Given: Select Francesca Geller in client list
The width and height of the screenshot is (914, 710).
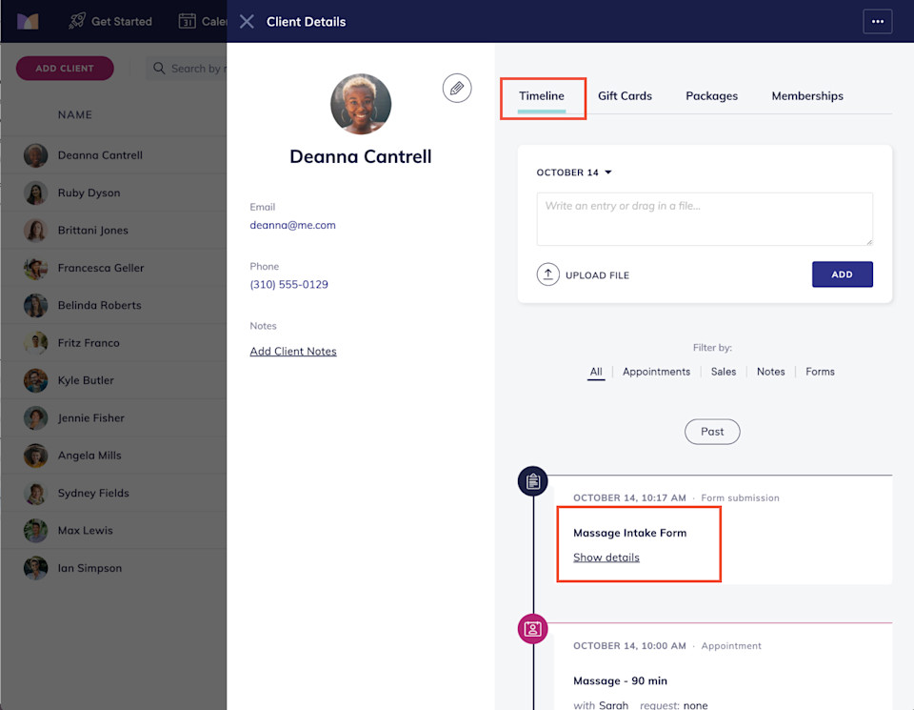Looking at the screenshot, I should [113, 268].
